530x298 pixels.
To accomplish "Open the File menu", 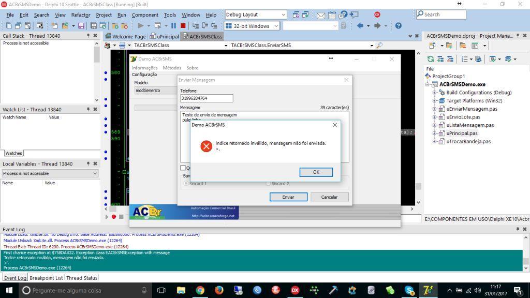I will 10,15.
